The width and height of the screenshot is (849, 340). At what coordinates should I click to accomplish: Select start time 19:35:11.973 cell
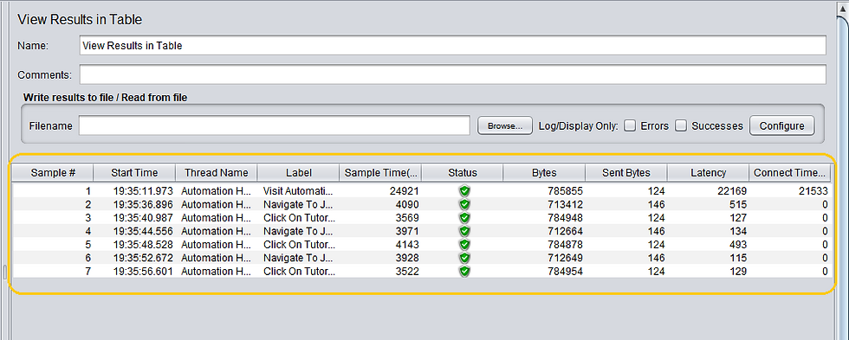click(142, 191)
